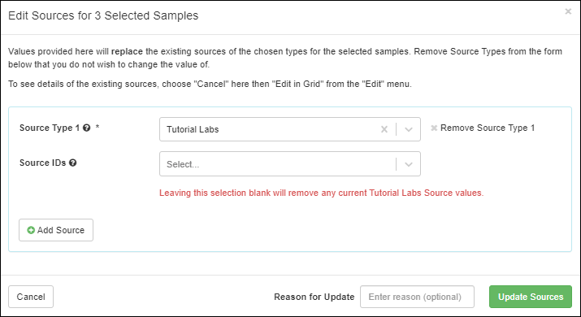Click the Remove Source Type 1 link
Viewport: 581px width, 317px height.
pyautogui.click(x=483, y=128)
